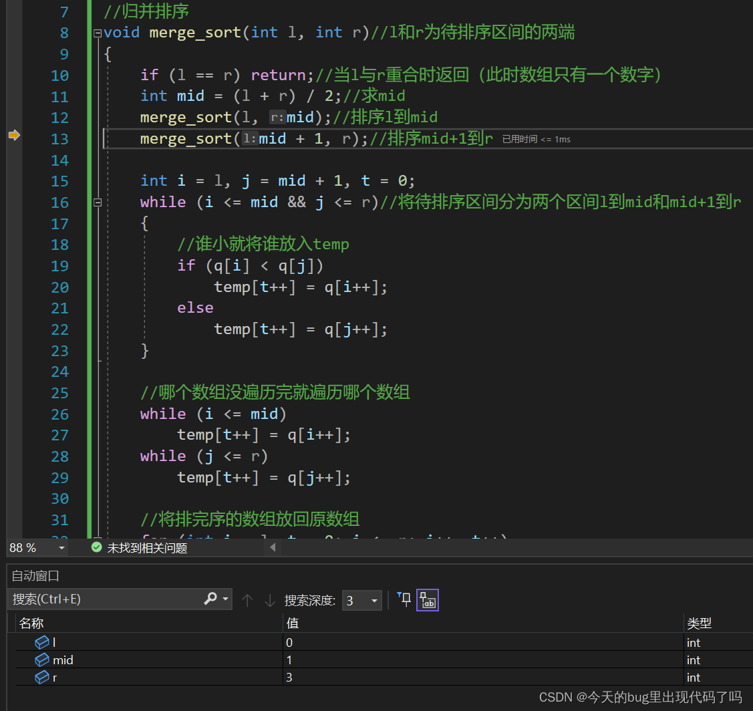Click the magnifier search icon in Autos window
The image size is (753, 711).
pos(210,599)
